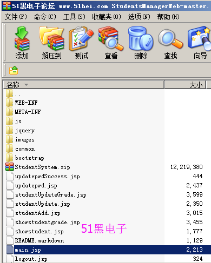Image resolution: width=211 pixels, height=263 pixels.
Task: Click the 名称 column sort arrow
Action: pos(27,85)
